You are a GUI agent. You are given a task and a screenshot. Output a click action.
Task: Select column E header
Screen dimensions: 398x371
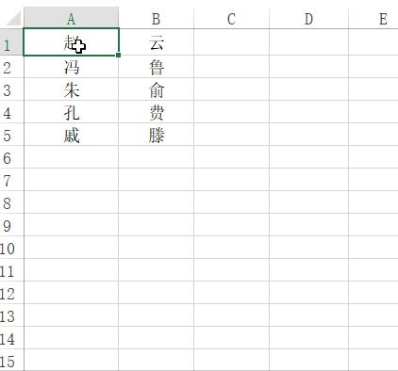(x=373, y=18)
